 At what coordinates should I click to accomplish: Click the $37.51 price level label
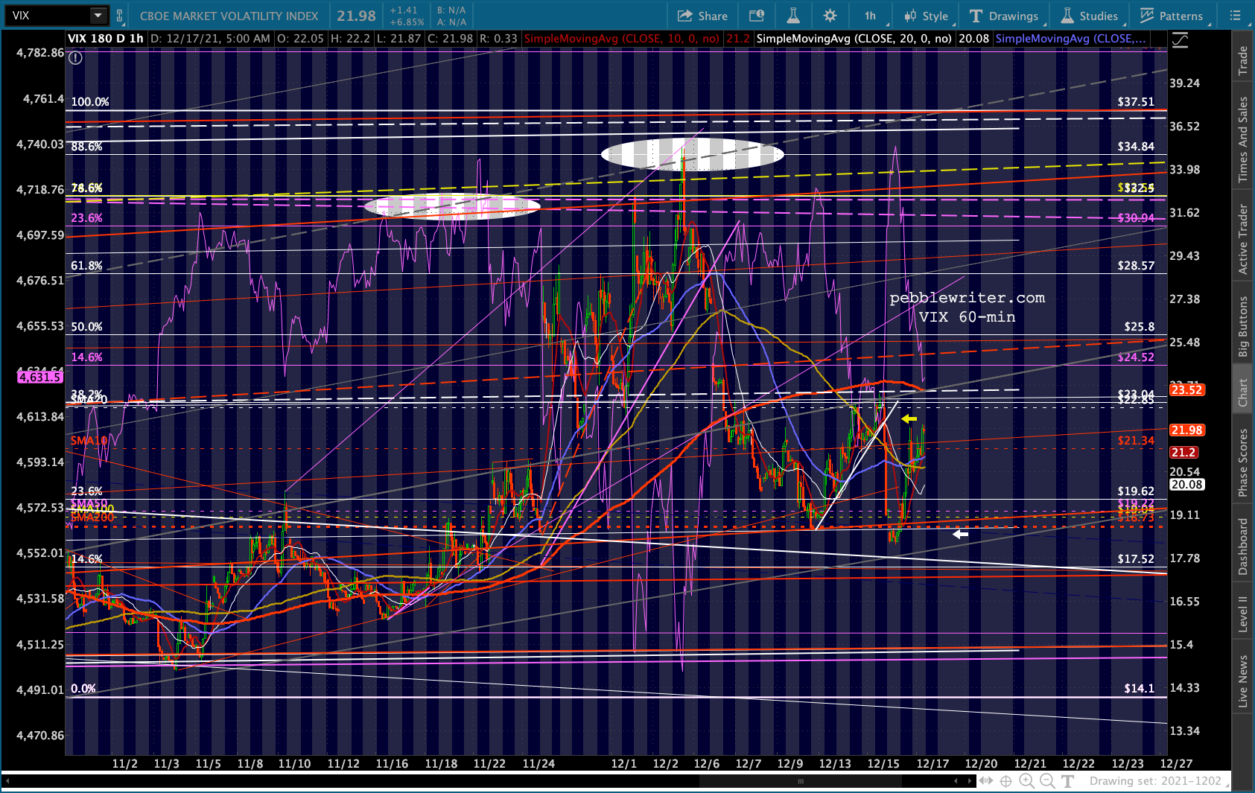(1136, 102)
